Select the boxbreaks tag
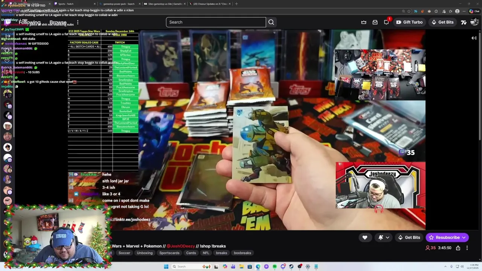482x271 pixels. pyautogui.click(x=242, y=253)
